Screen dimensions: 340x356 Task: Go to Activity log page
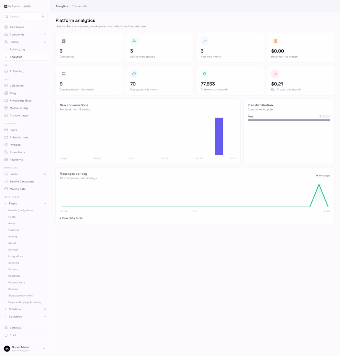click(25, 49)
